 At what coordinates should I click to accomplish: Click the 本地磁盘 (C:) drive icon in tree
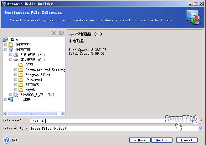[x=16, y=60]
